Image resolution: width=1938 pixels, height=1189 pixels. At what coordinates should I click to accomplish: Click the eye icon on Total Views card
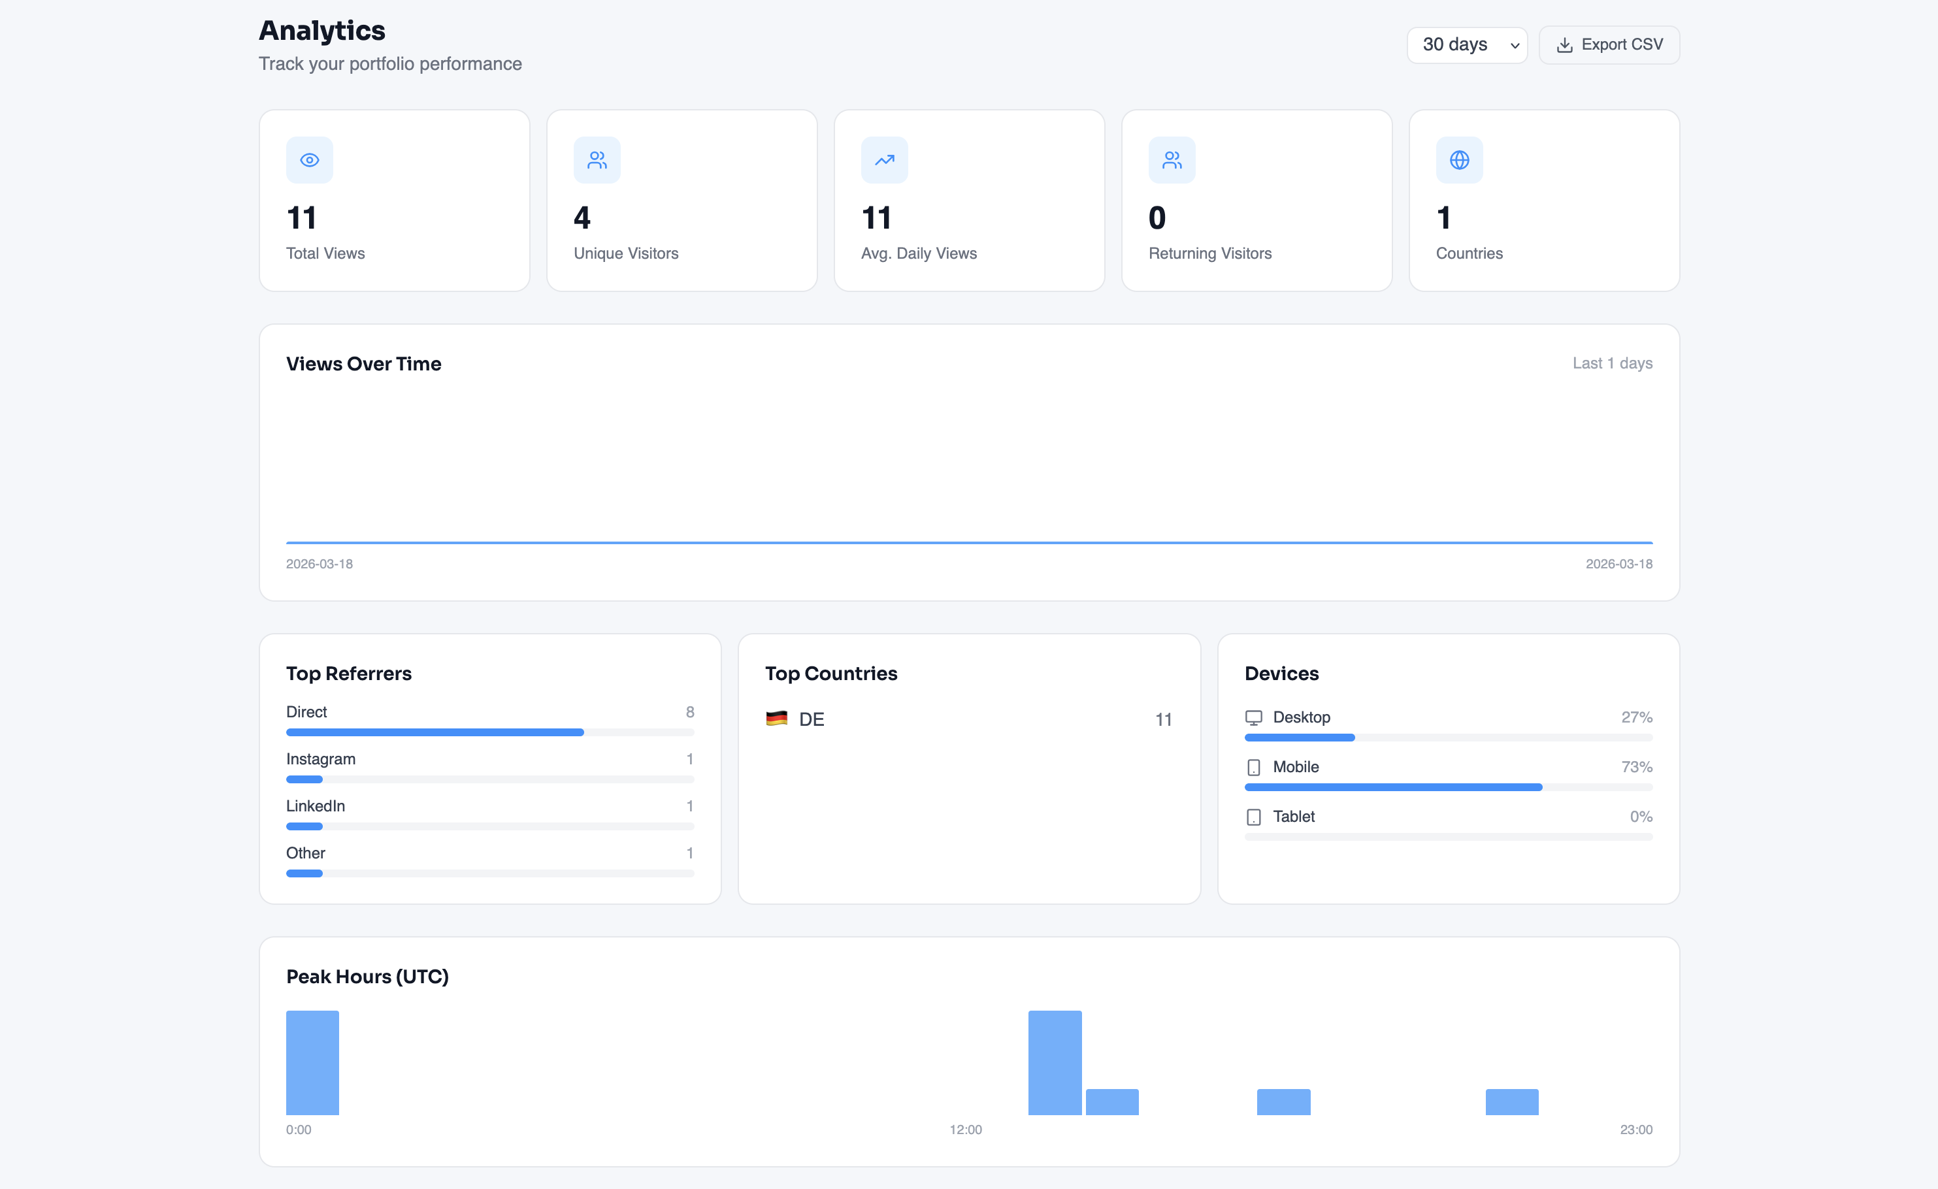[309, 159]
